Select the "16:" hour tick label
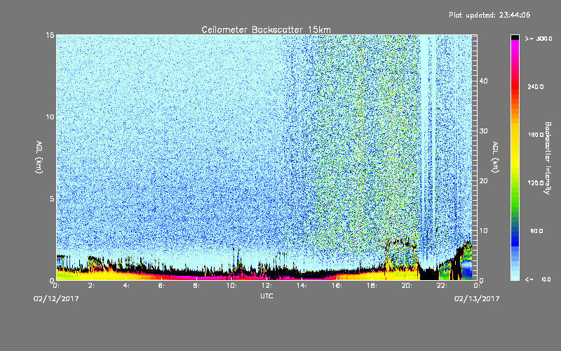The height and width of the screenshot is (351, 561). click(337, 286)
